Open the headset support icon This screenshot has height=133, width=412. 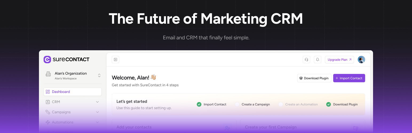tap(306, 60)
